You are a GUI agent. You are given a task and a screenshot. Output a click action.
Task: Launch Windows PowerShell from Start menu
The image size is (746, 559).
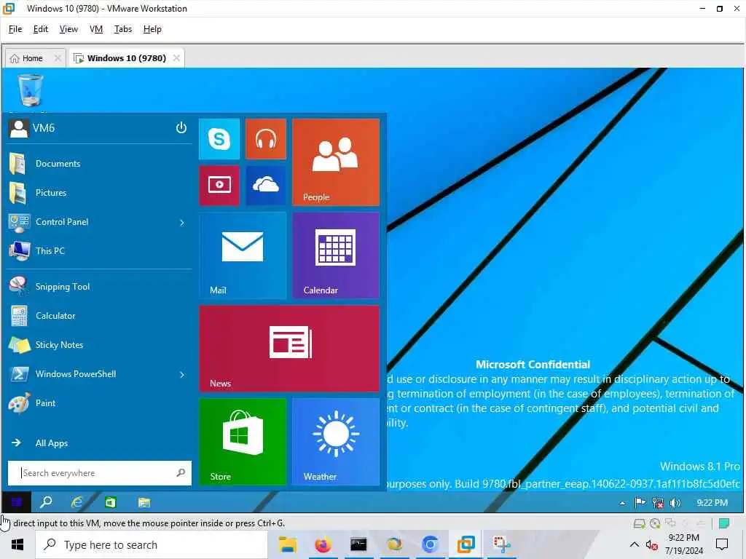click(90, 374)
